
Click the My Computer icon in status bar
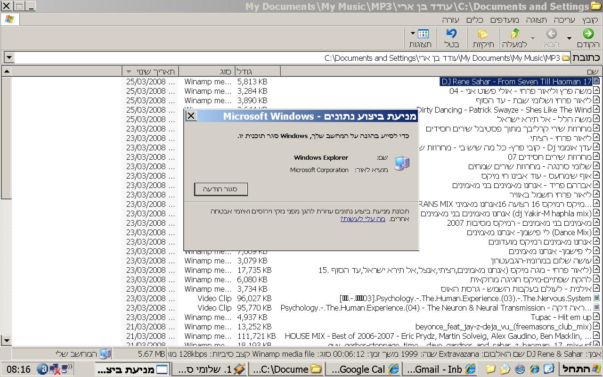tap(105, 354)
